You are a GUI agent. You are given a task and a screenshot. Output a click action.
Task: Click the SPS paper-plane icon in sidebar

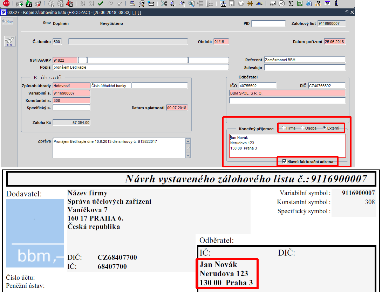click(10, 41)
